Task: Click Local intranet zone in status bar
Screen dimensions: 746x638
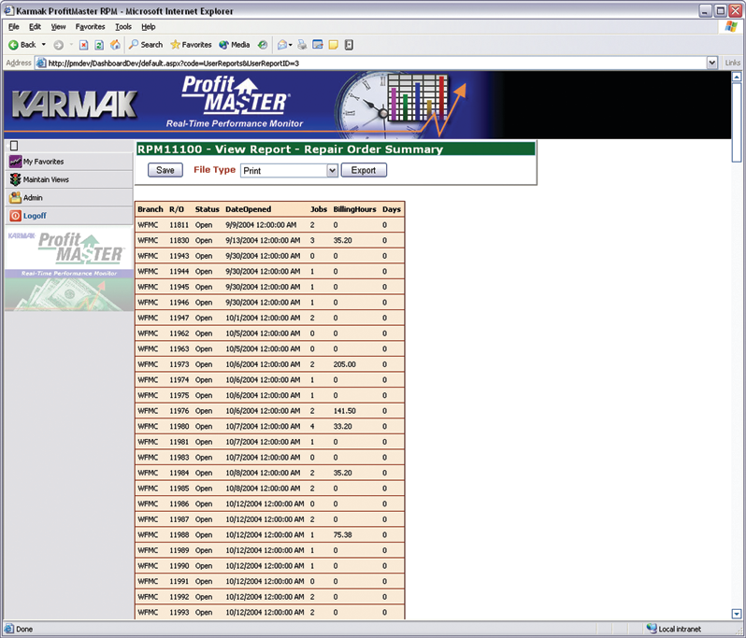Action: coord(674,629)
